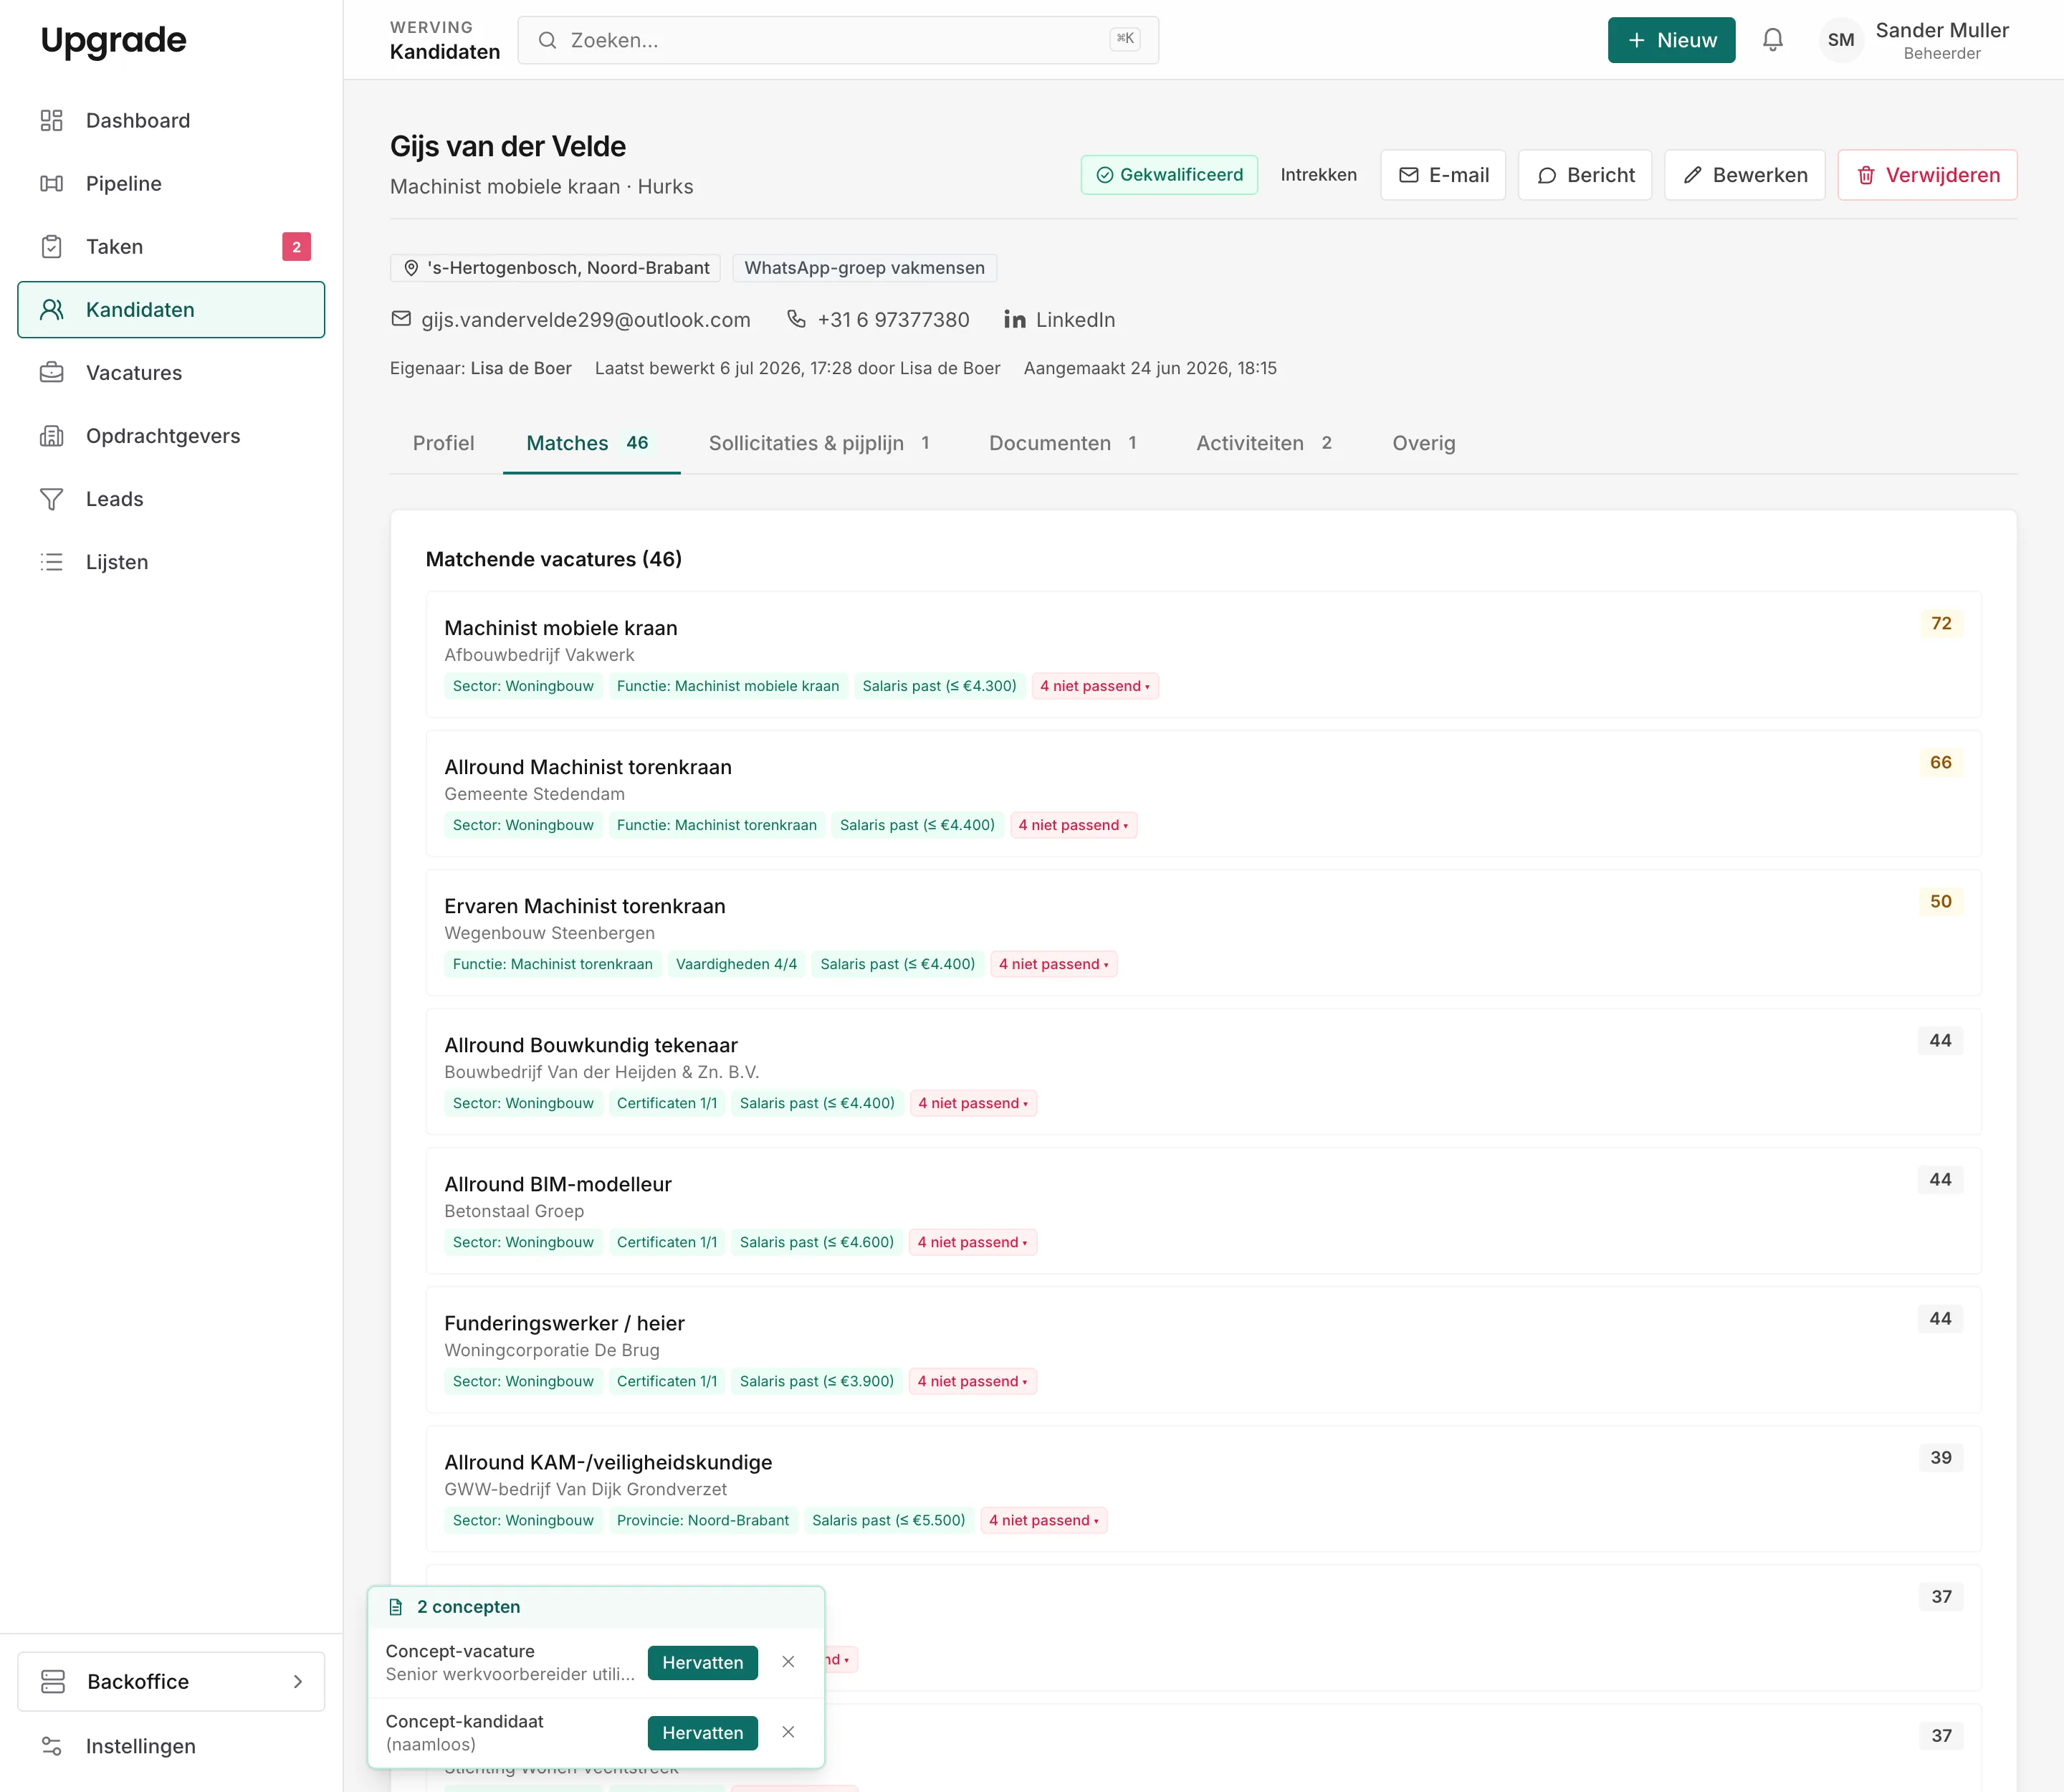Open the Gekwalificeerd status selector
The width and height of the screenshot is (2064, 1792).
click(1169, 175)
